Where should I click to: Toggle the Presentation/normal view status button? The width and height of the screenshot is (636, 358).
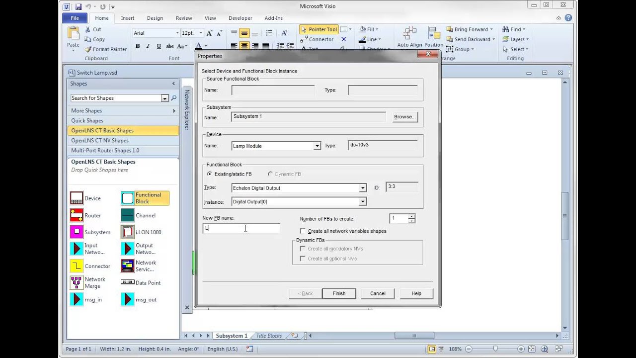click(432, 349)
